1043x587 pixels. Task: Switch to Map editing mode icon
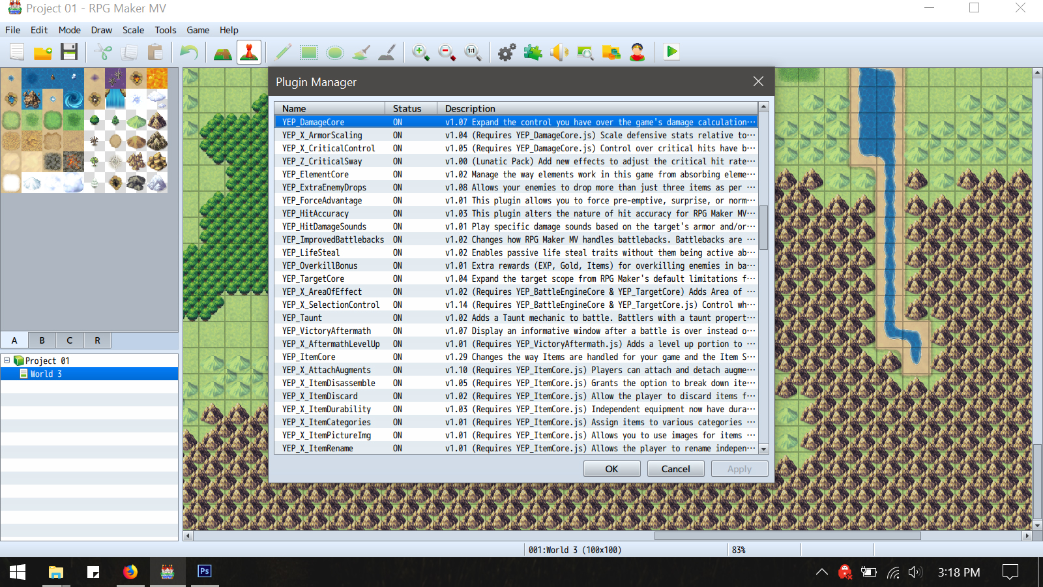pos(223,52)
